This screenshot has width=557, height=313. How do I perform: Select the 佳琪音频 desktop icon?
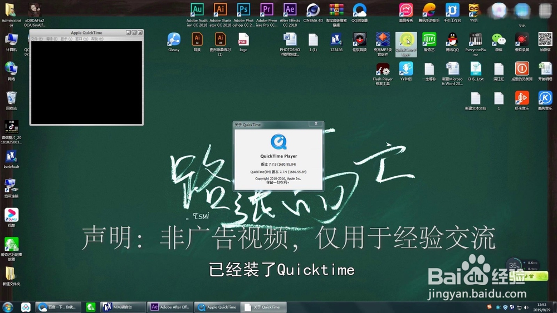[x=359, y=42]
